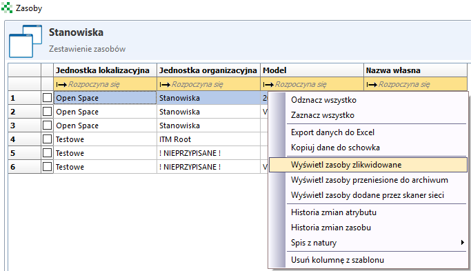This screenshot has height=271, width=471.
Task: Click filter field under Nazwa własna
Action: point(415,84)
